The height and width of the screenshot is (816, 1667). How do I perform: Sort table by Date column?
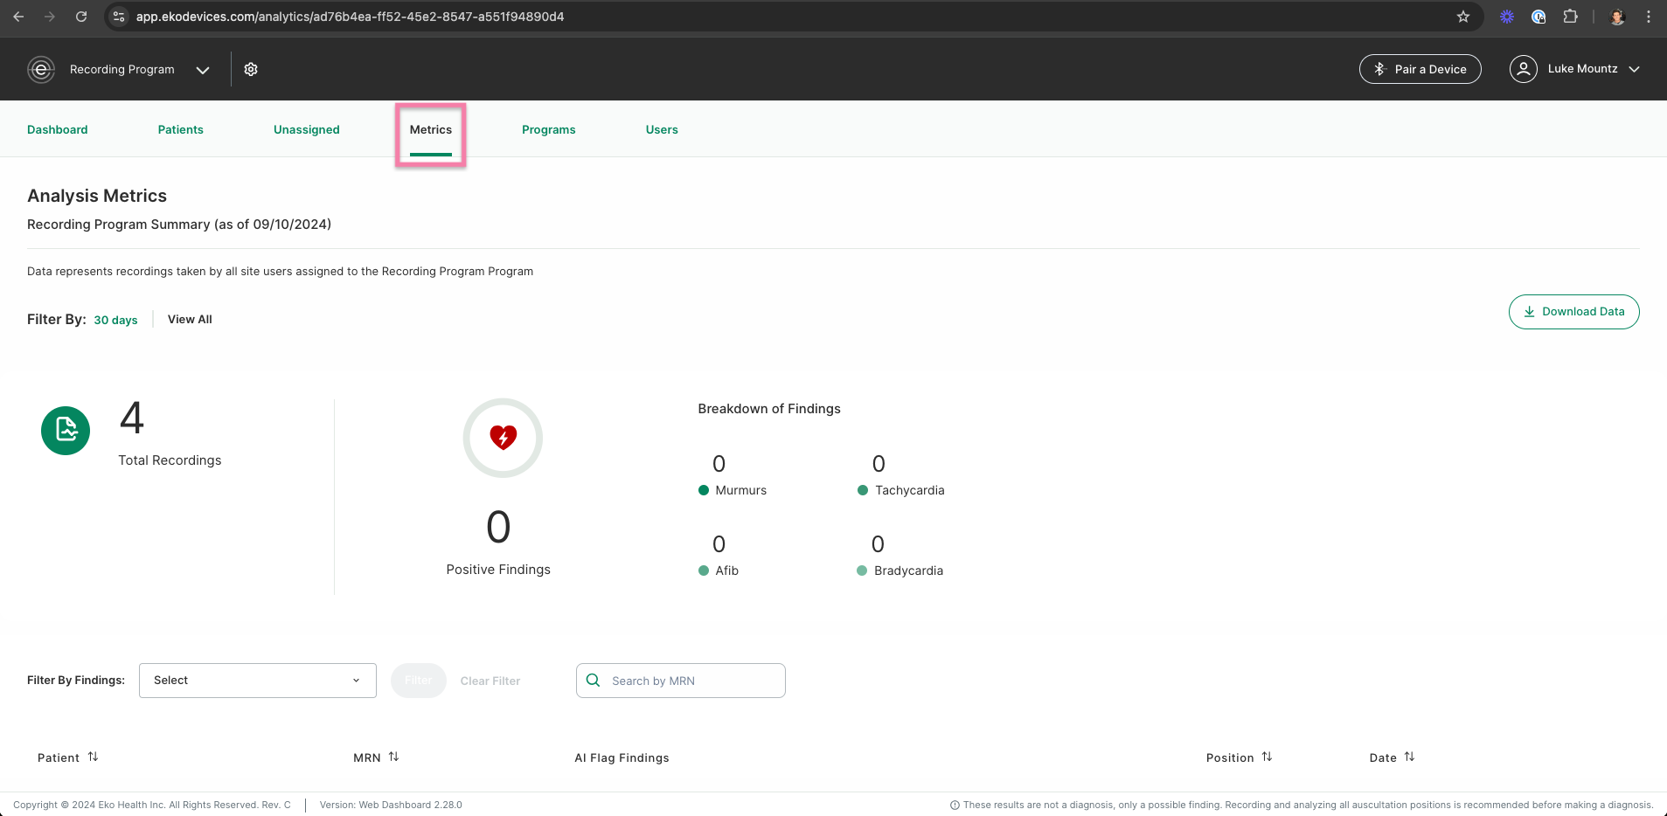coord(1409,757)
